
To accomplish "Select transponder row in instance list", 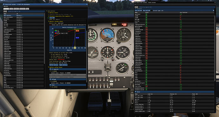I will click(x=23, y=74).
